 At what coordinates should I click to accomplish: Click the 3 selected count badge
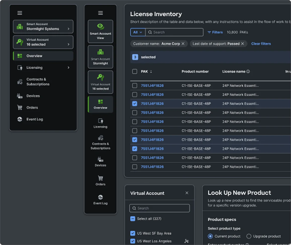pyautogui.click(x=135, y=57)
